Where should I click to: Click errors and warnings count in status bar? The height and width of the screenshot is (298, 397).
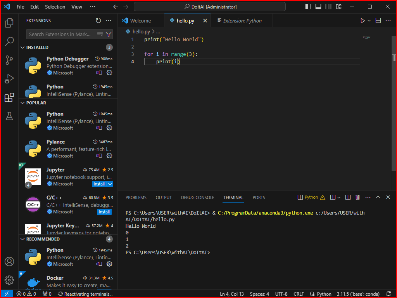26,294
